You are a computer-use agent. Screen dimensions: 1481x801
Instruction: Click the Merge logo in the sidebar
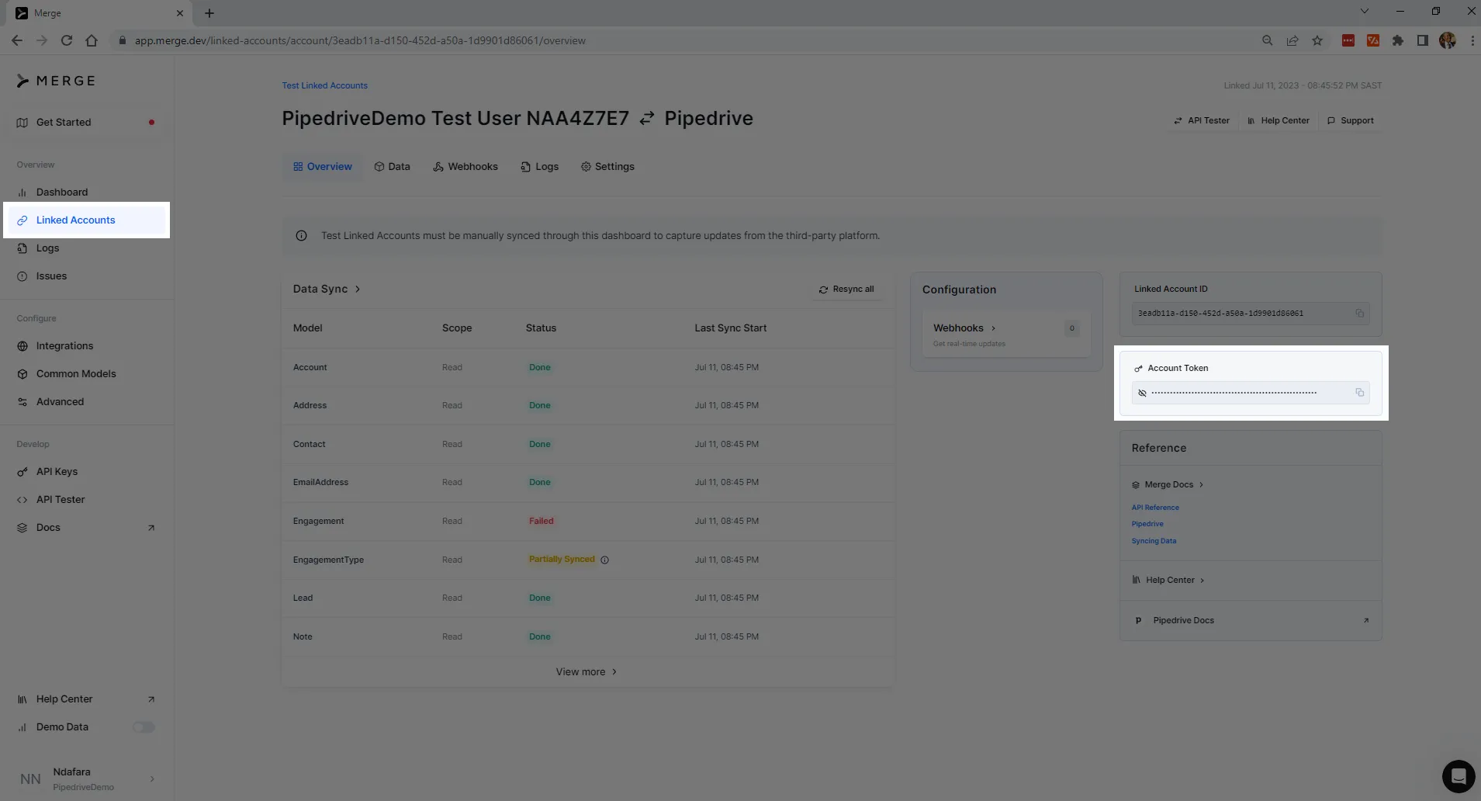56,81
